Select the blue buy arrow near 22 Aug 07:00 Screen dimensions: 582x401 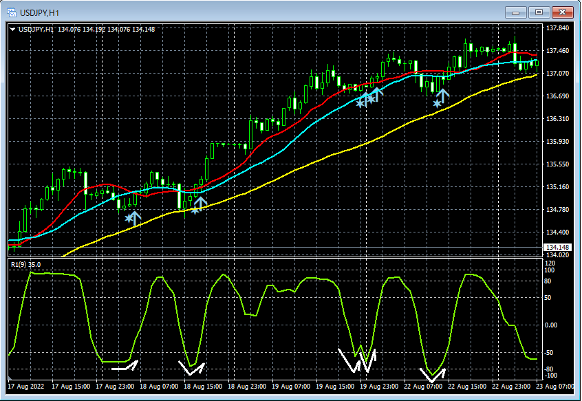[x=443, y=96]
